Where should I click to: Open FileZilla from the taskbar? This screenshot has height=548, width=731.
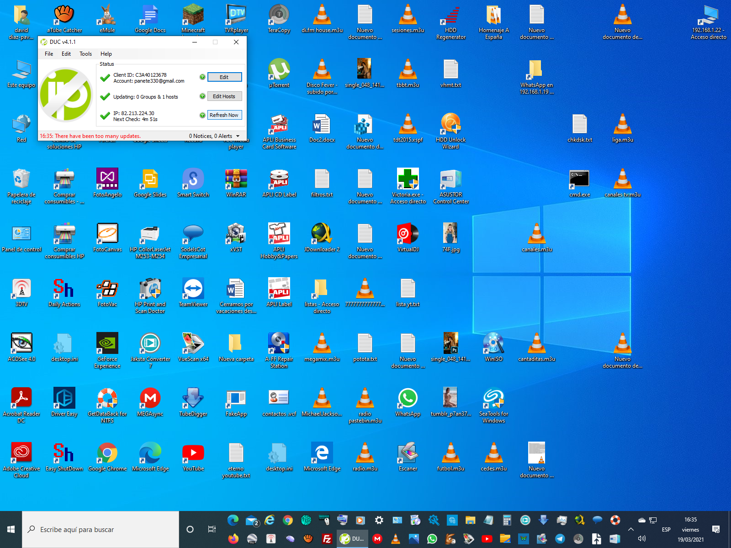coord(327,539)
